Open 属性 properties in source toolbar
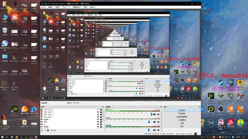 [70, 103]
